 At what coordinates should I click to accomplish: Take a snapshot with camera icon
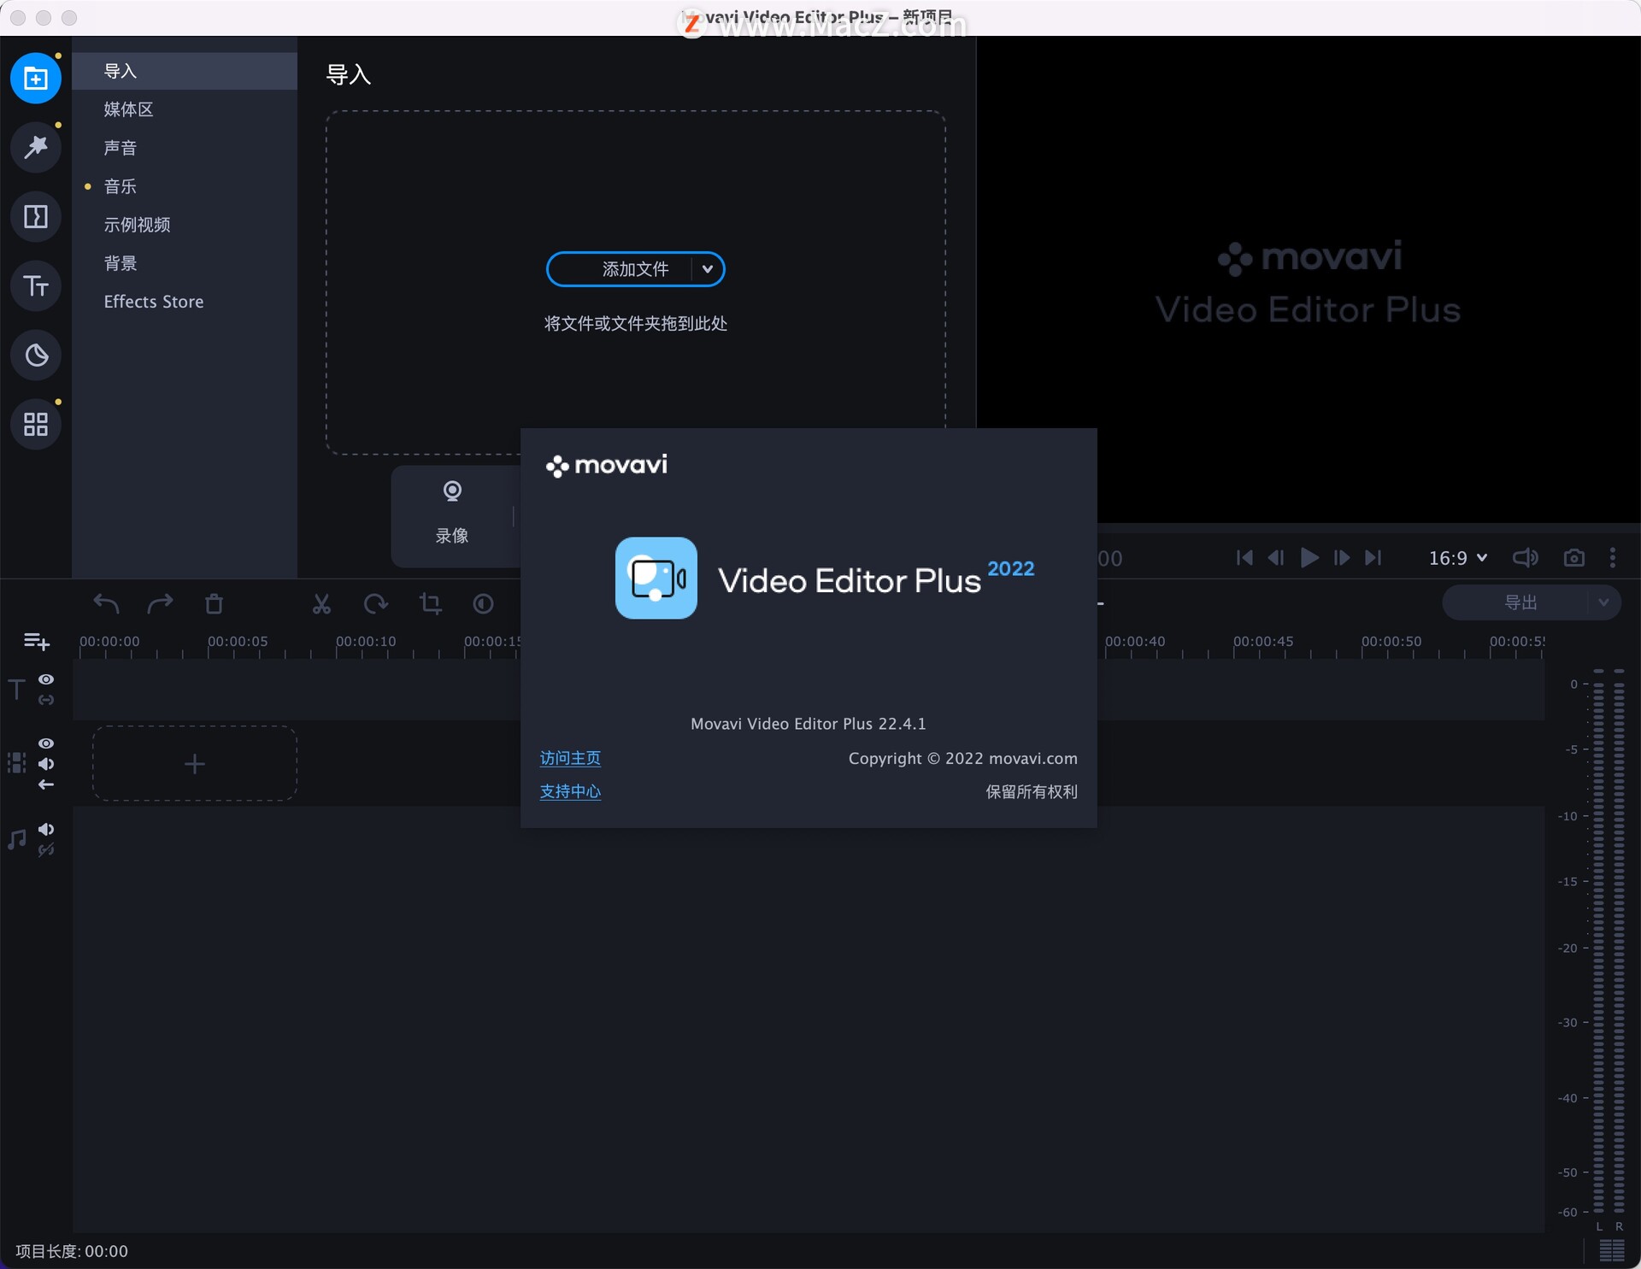[x=1573, y=558]
